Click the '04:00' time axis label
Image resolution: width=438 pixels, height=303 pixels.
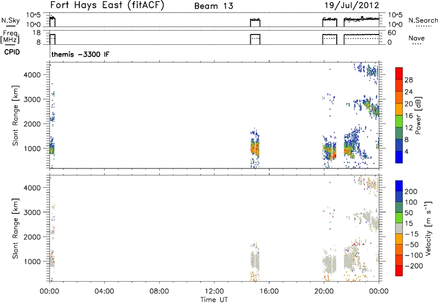(x=104, y=292)
